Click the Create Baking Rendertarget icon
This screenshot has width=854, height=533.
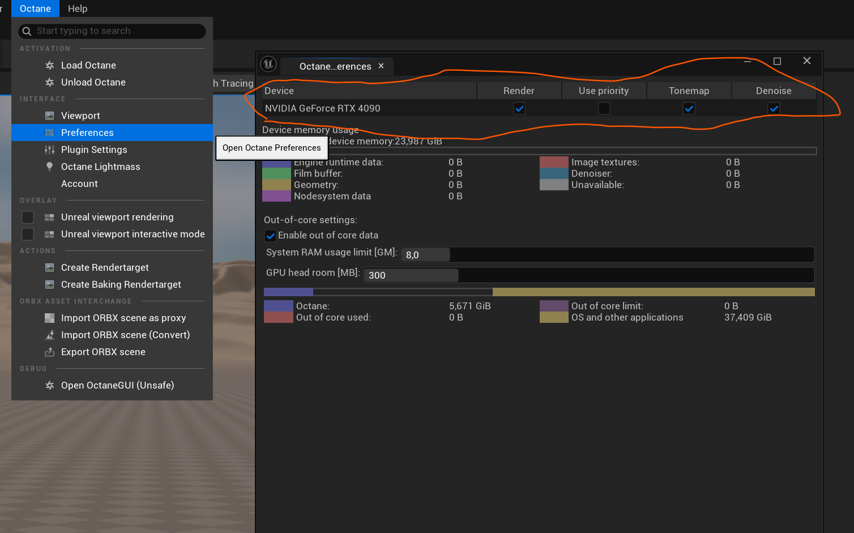pos(50,284)
